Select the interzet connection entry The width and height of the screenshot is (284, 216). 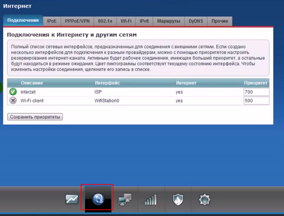pyautogui.click(x=138, y=92)
